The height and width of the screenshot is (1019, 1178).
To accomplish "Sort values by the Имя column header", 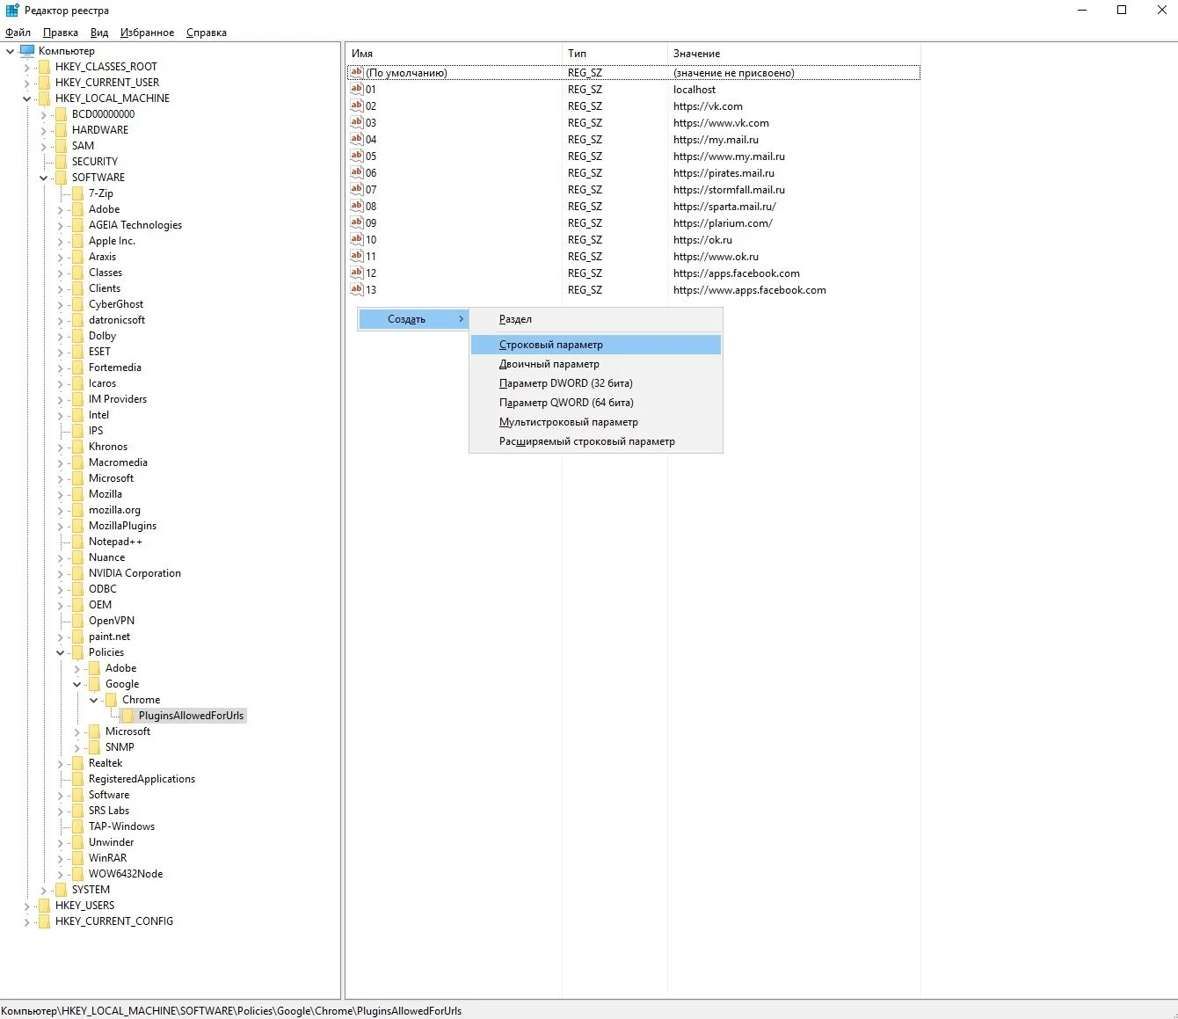I will click(x=454, y=54).
